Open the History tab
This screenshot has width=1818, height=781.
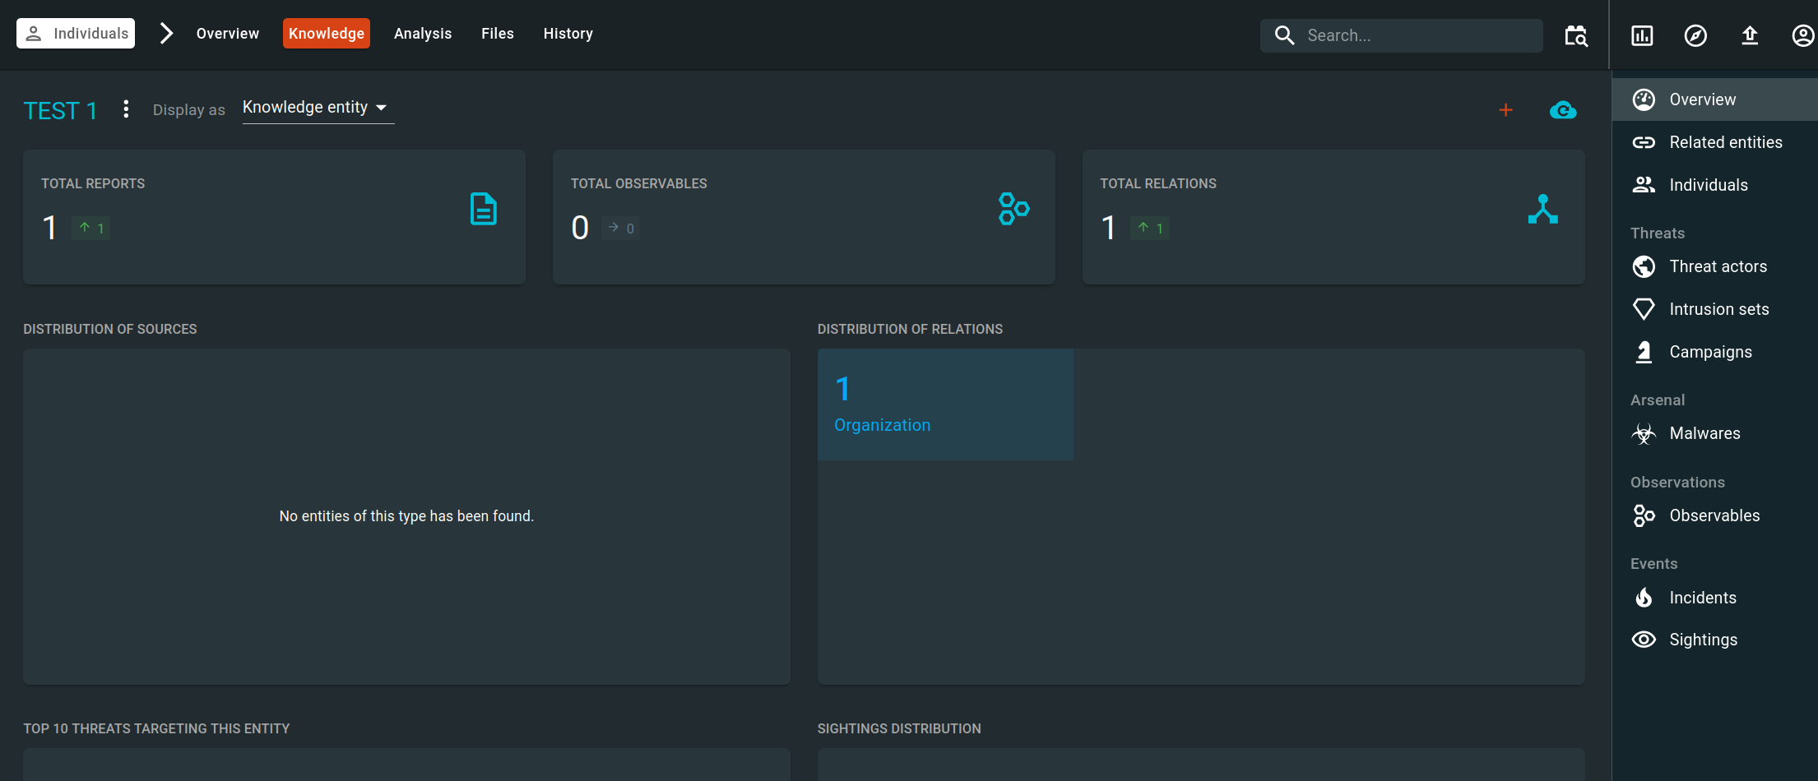568,34
